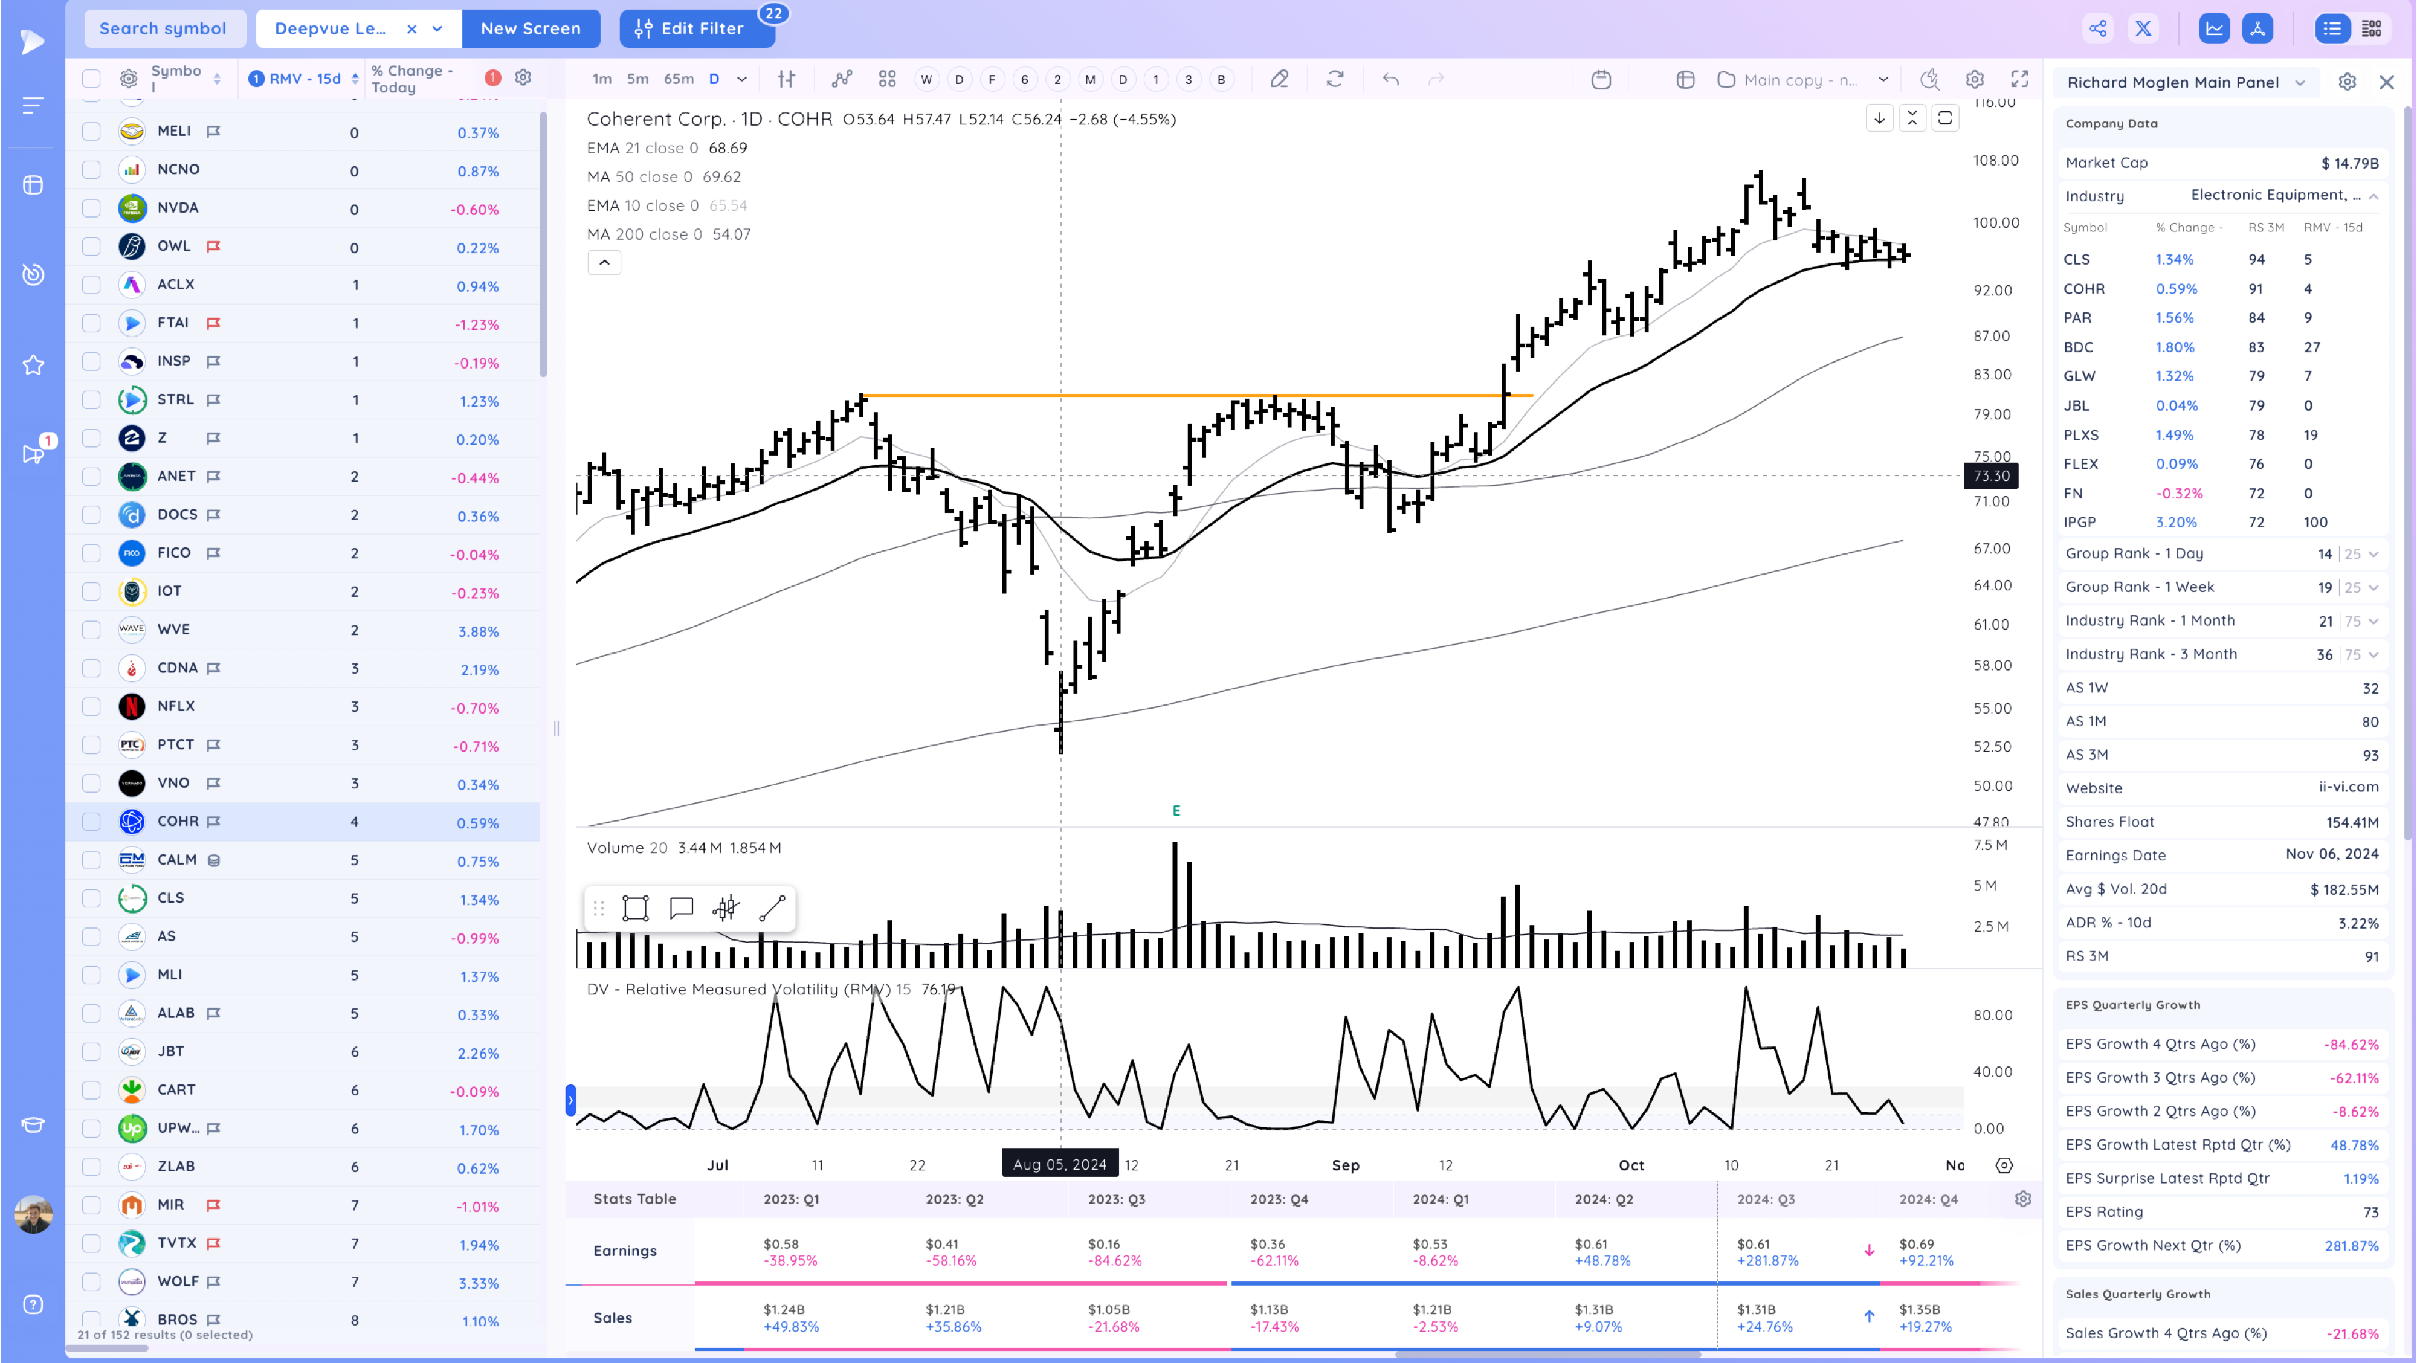Click the chart type bars icon

click(x=786, y=80)
